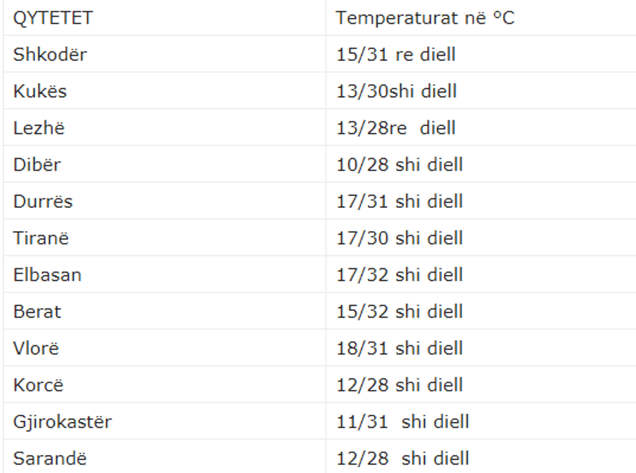Image resolution: width=636 pixels, height=473 pixels.
Task: Click the Temperaturat në °C header cell
Action: pyautogui.click(x=424, y=17)
